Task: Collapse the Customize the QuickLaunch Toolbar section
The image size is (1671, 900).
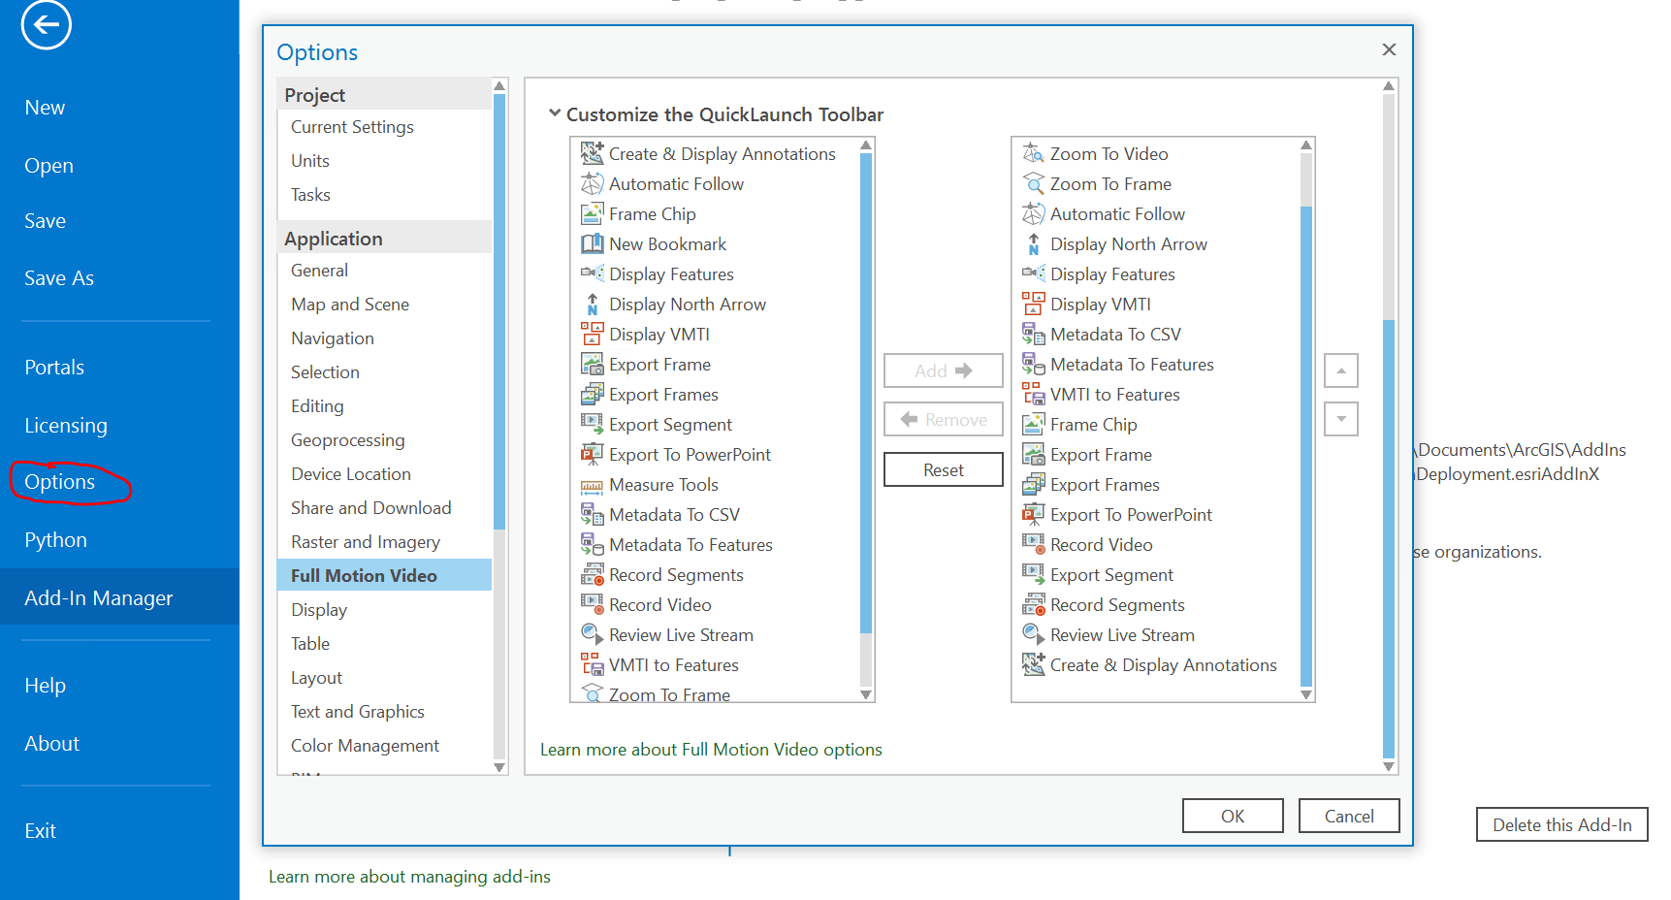Action: coord(556,113)
